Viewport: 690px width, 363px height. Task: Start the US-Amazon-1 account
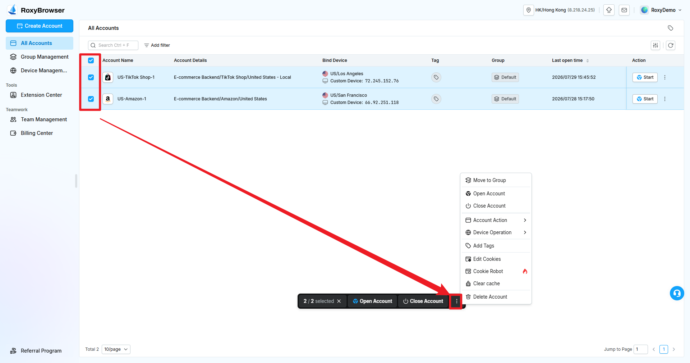(x=645, y=99)
